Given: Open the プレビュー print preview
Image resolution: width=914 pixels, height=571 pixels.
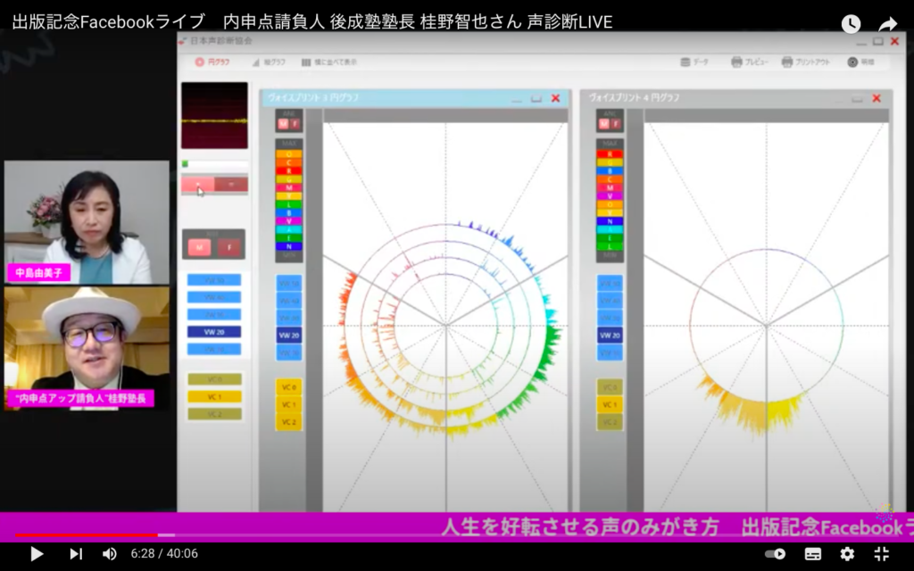Looking at the screenshot, I should point(750,62).
